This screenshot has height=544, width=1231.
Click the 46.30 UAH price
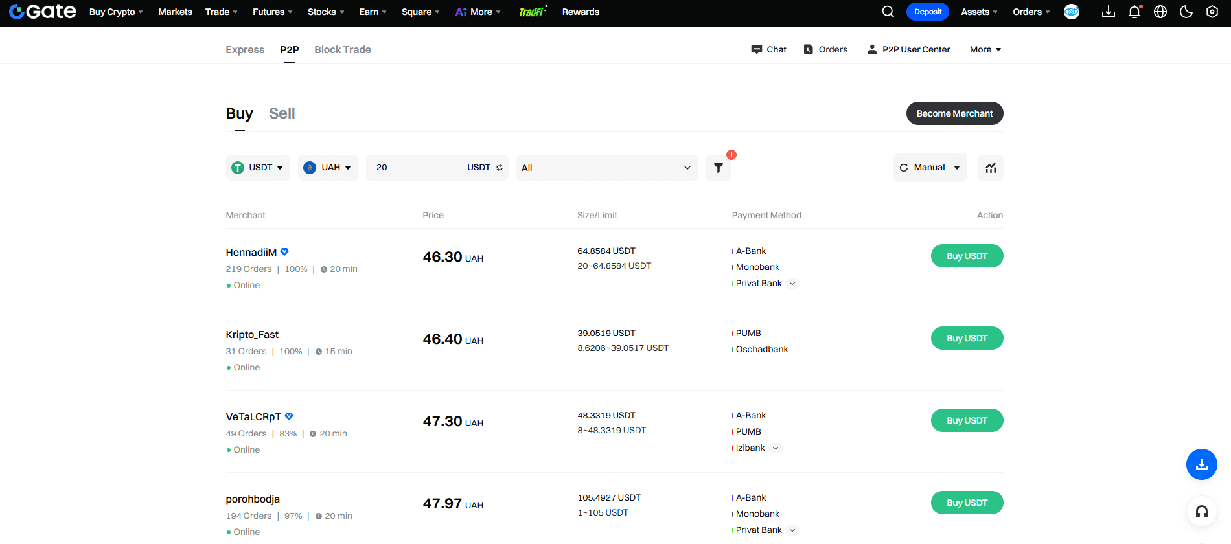click(x=453, y=257)
